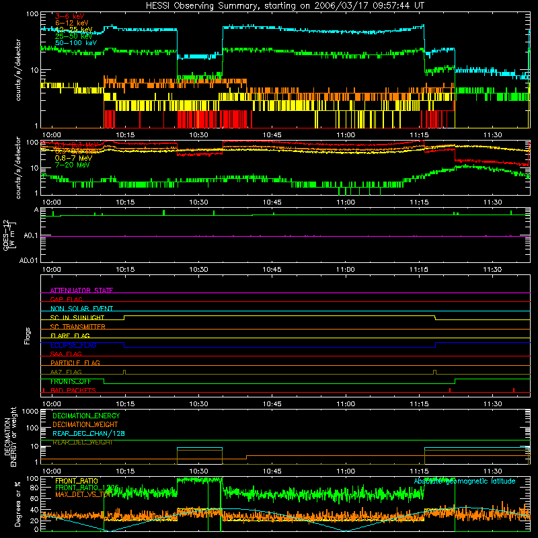This screenshot has width=538, height=538.
Task: Select the 25-50 keV legend label
Action: (74, 36)
